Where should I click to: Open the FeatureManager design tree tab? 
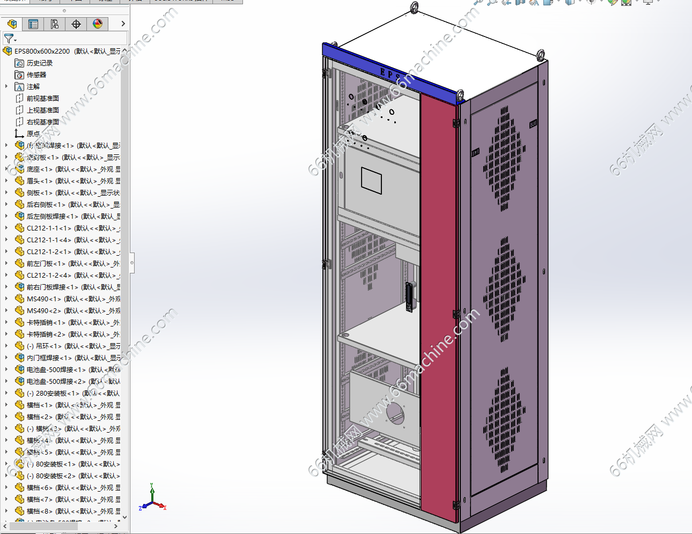(x=12, y=24)
